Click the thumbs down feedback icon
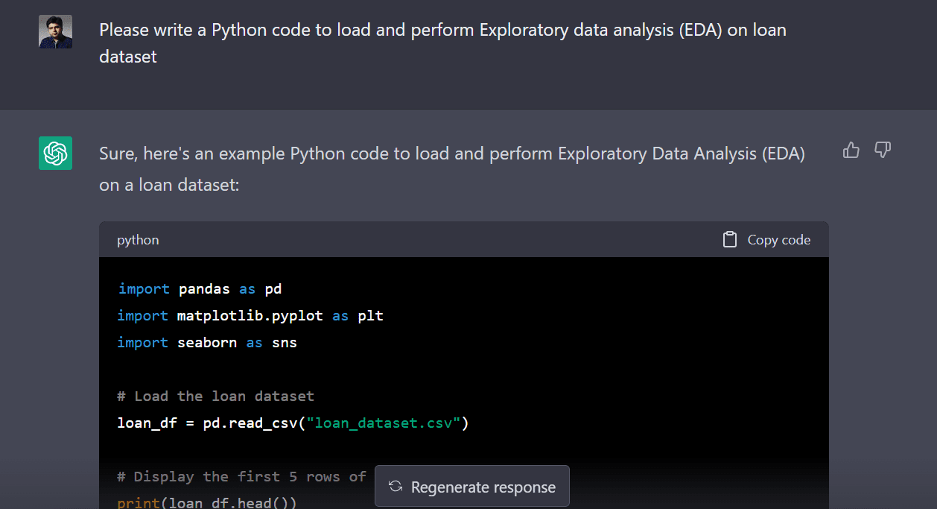The width and height of the screenshot is (937, 509). pos(883,151)
